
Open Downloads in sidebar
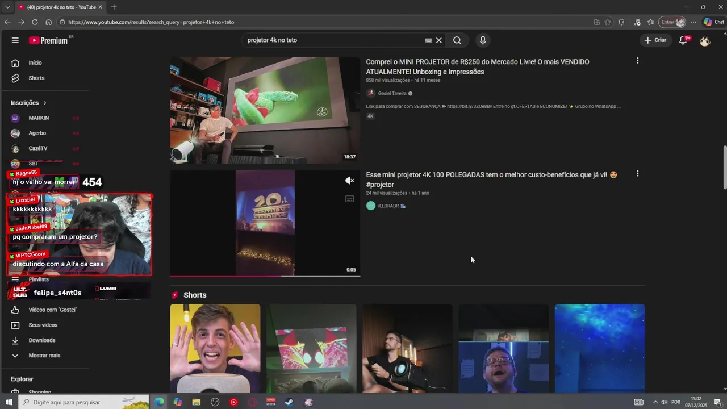[42, 340]
